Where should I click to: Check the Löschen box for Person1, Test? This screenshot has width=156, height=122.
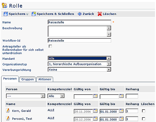click(x=144, y=119)
